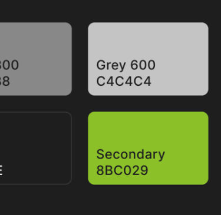
Task: Pick the light grey C4C4C4 card
Action: click(148, 59)
